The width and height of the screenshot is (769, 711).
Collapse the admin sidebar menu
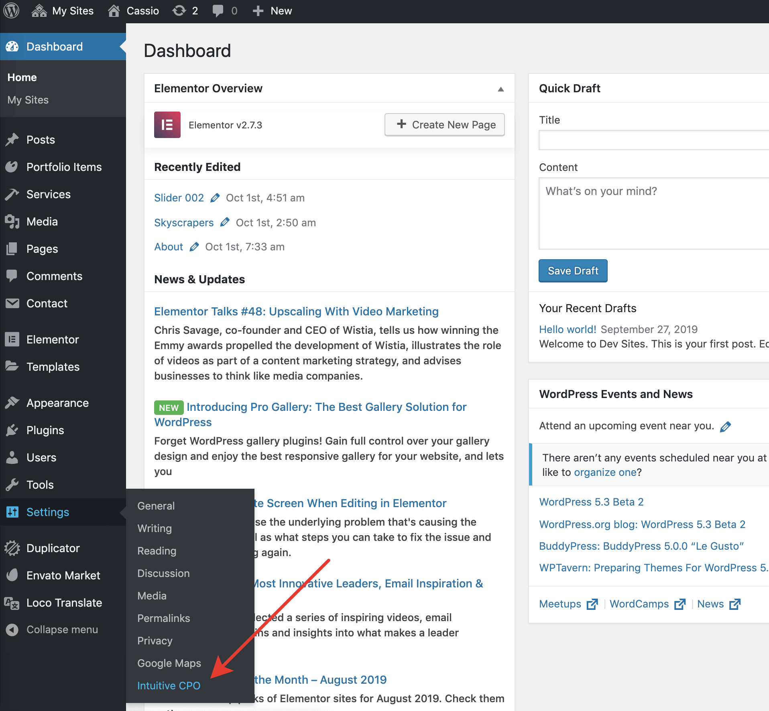pos(62,630)
